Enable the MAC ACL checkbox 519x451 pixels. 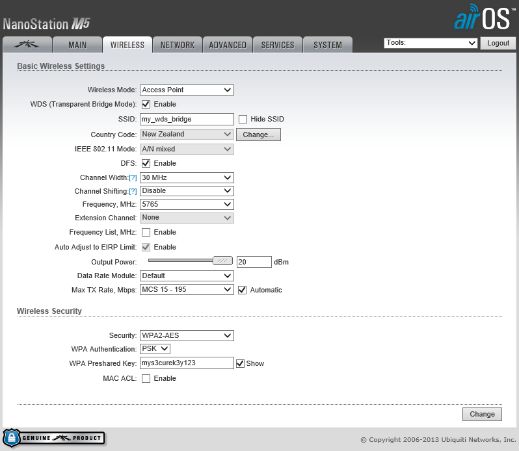click(146, 378)
